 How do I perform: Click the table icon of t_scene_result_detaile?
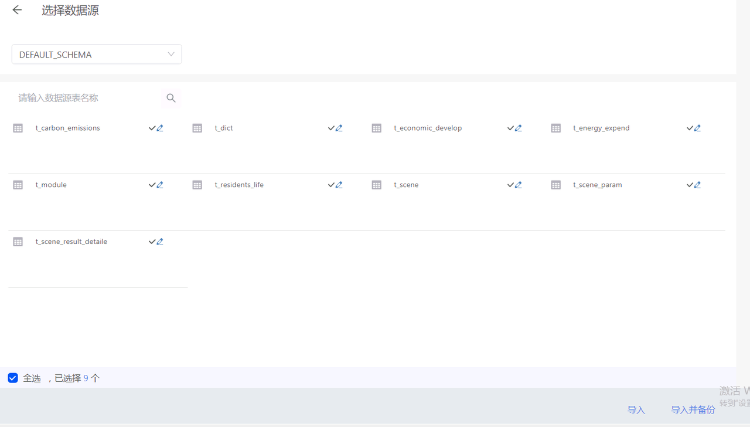click(18, 242)
